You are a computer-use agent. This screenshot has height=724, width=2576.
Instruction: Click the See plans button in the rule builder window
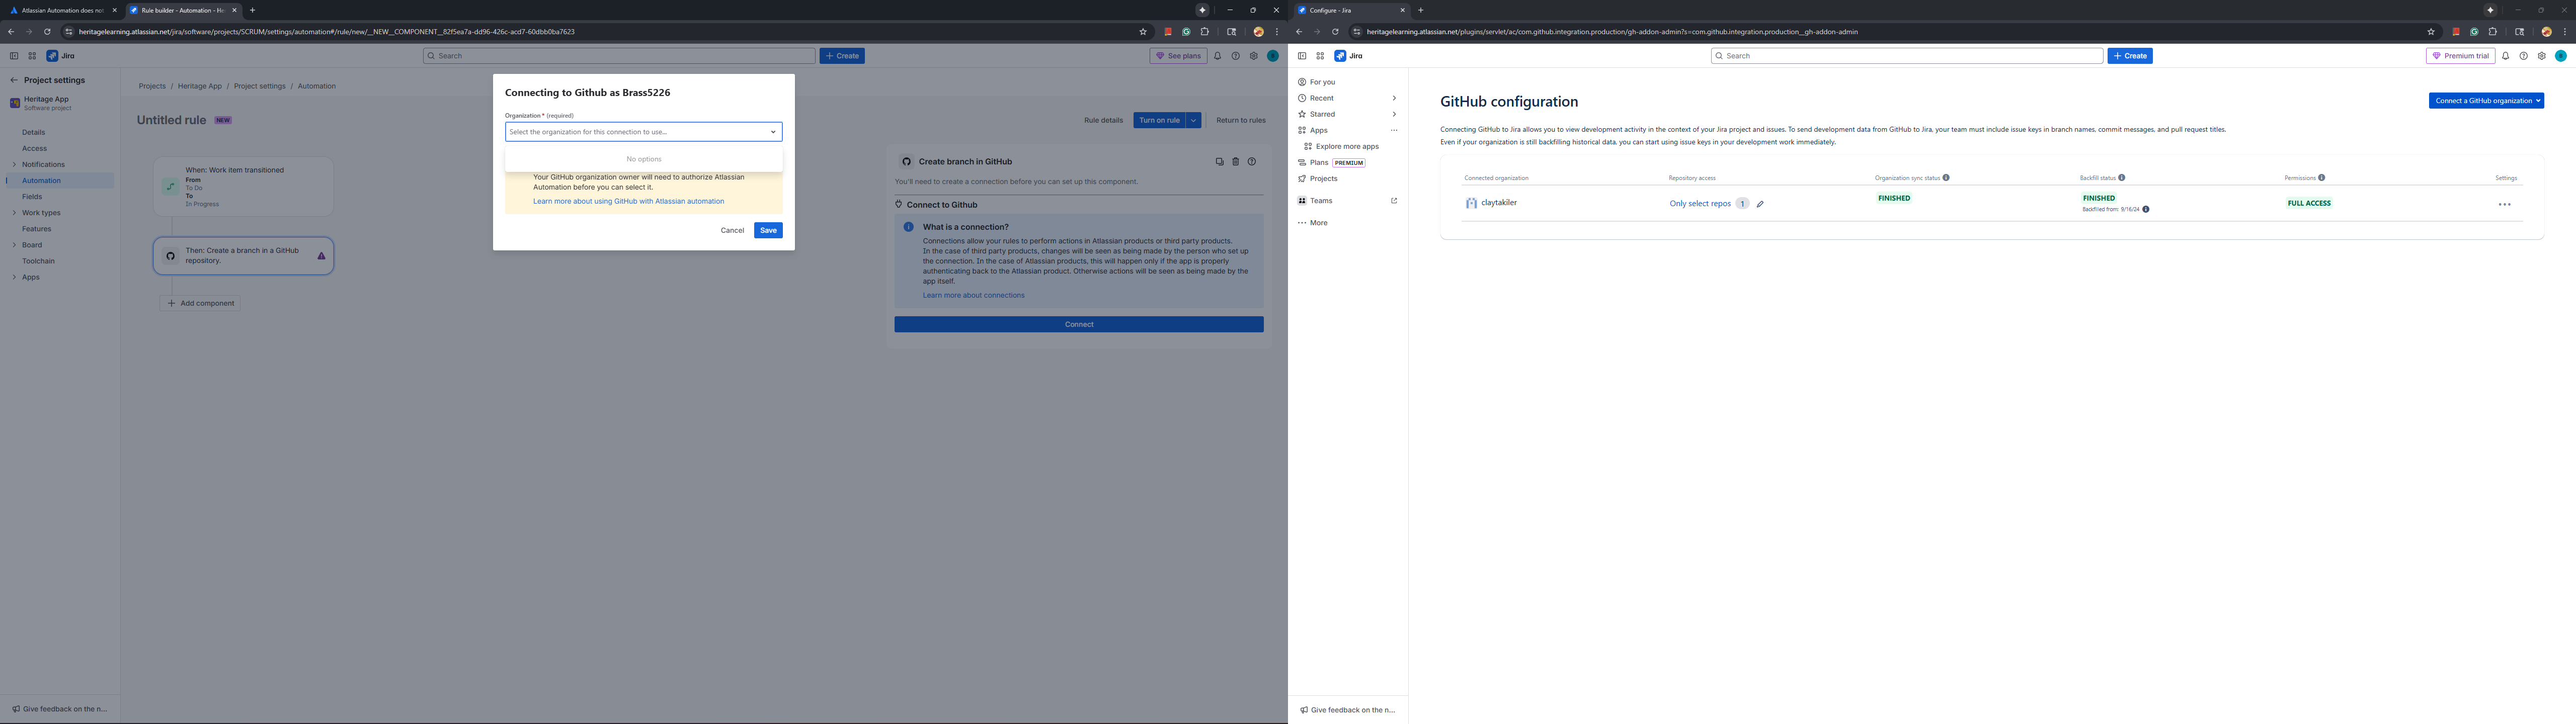[x=1178, y=56]
